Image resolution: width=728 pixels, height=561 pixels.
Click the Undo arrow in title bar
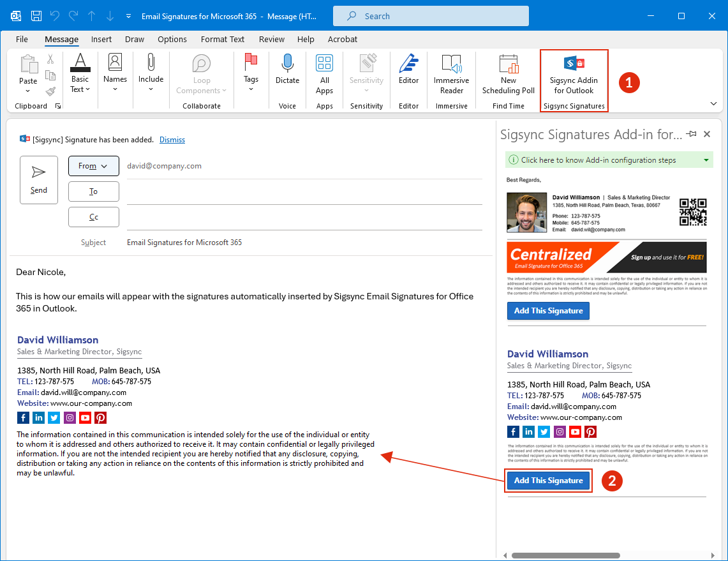[55, 16]
